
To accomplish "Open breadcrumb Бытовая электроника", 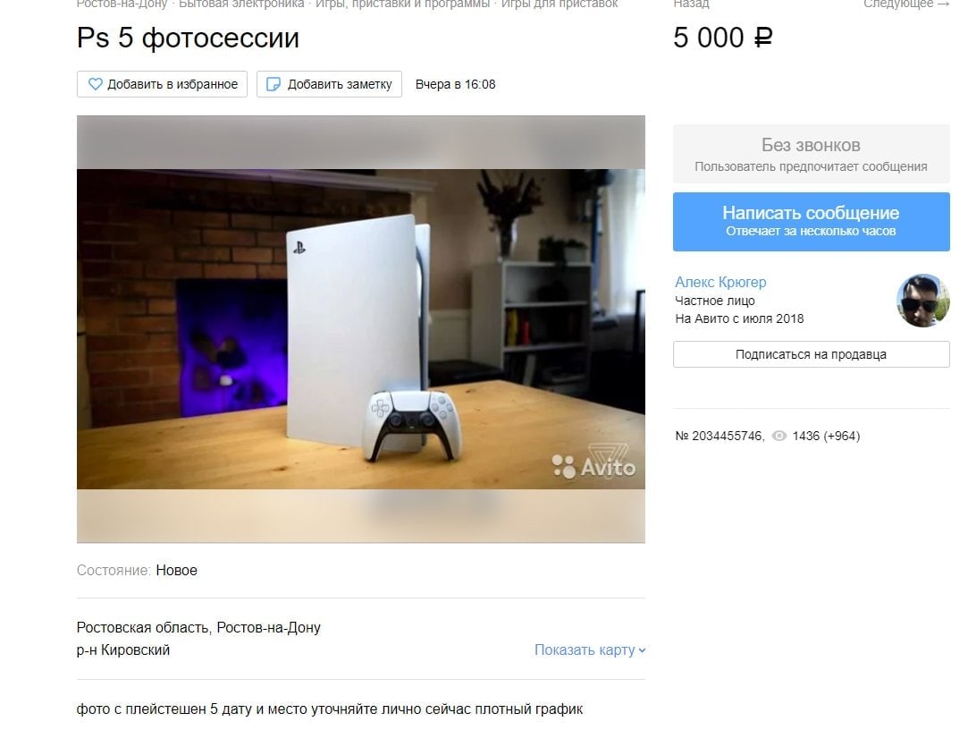I will click(x=241, y=4).
